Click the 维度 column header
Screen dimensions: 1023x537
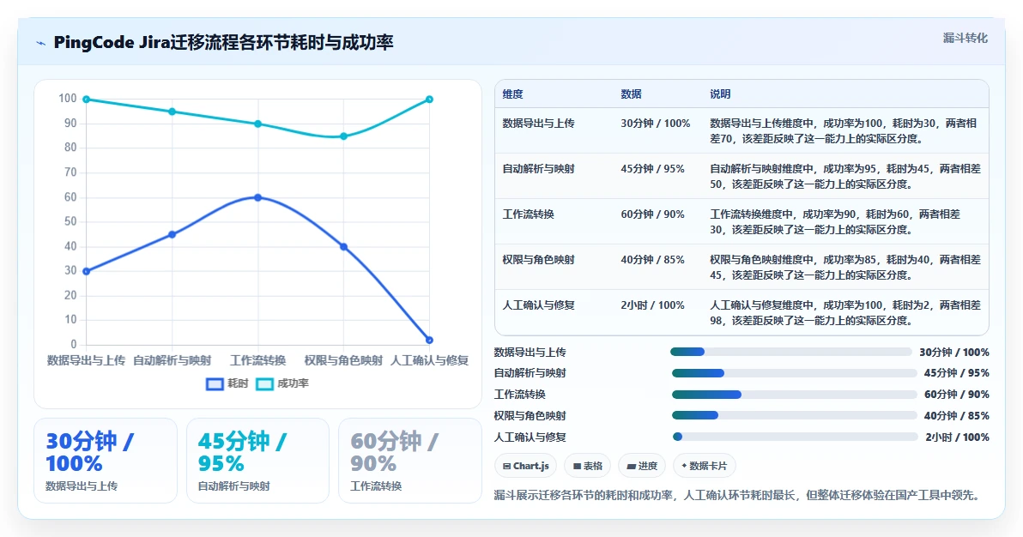click(x=513, y=94)
